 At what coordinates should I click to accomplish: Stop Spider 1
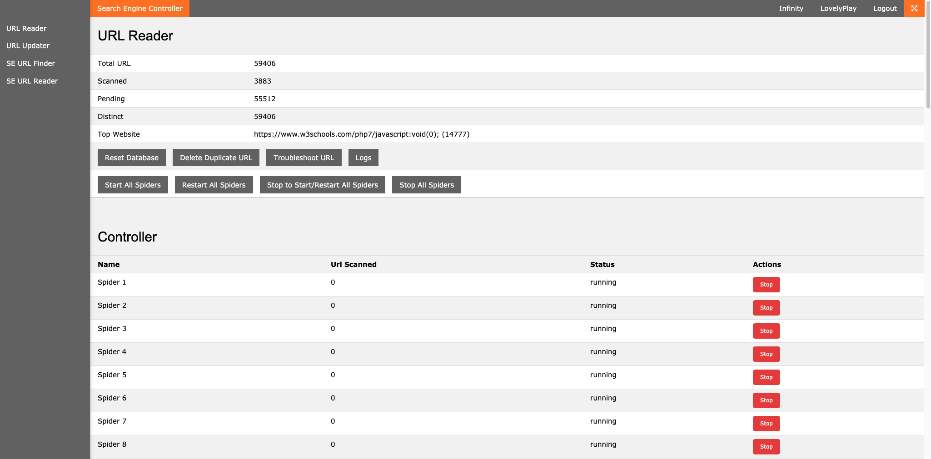pyautogui.click(x=766, y=285)
